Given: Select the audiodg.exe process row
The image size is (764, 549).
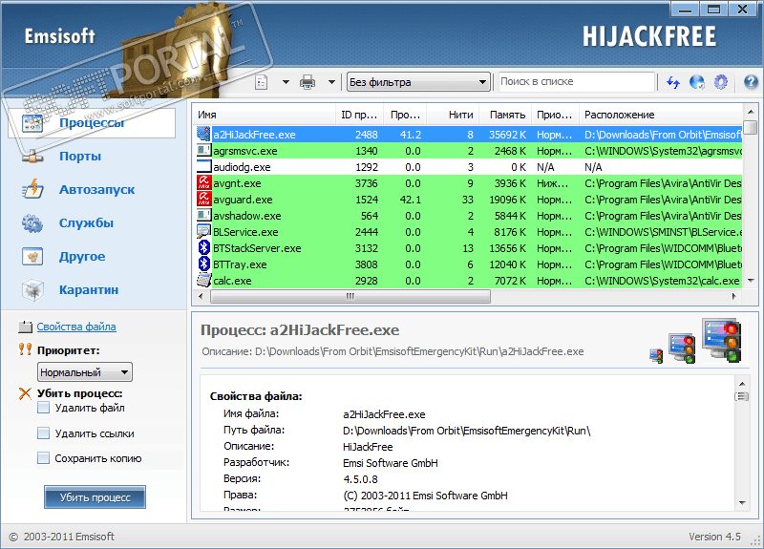Looking at the screenshot, I should tap(469, 167).
